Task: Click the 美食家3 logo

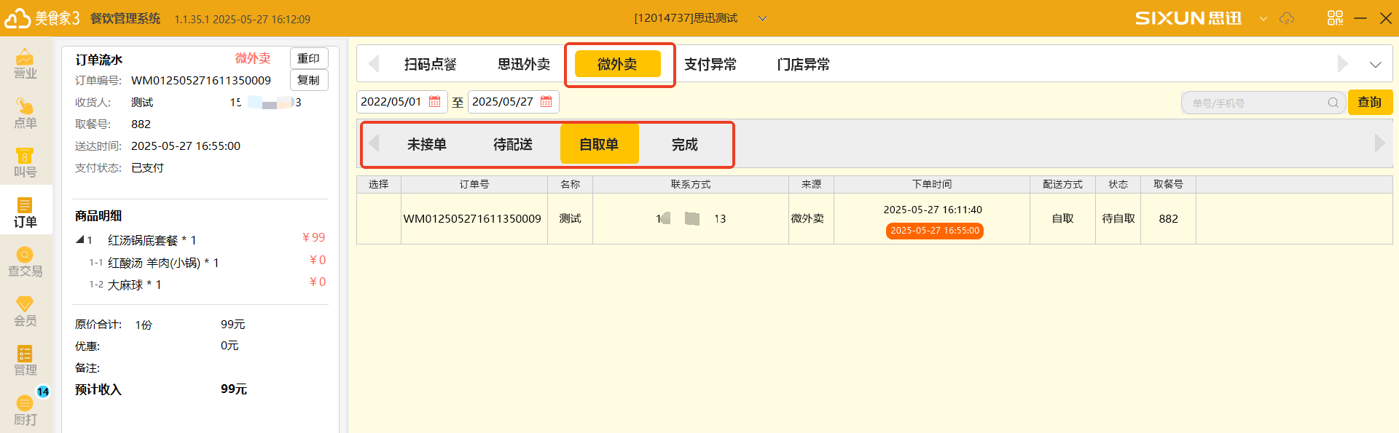Action: click(42, 18)
